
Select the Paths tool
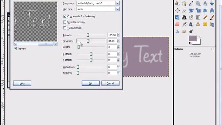[x=184, y=3]
